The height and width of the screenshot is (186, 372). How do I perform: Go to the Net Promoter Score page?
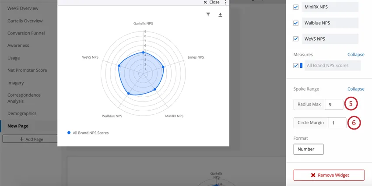tap(27, 70)
